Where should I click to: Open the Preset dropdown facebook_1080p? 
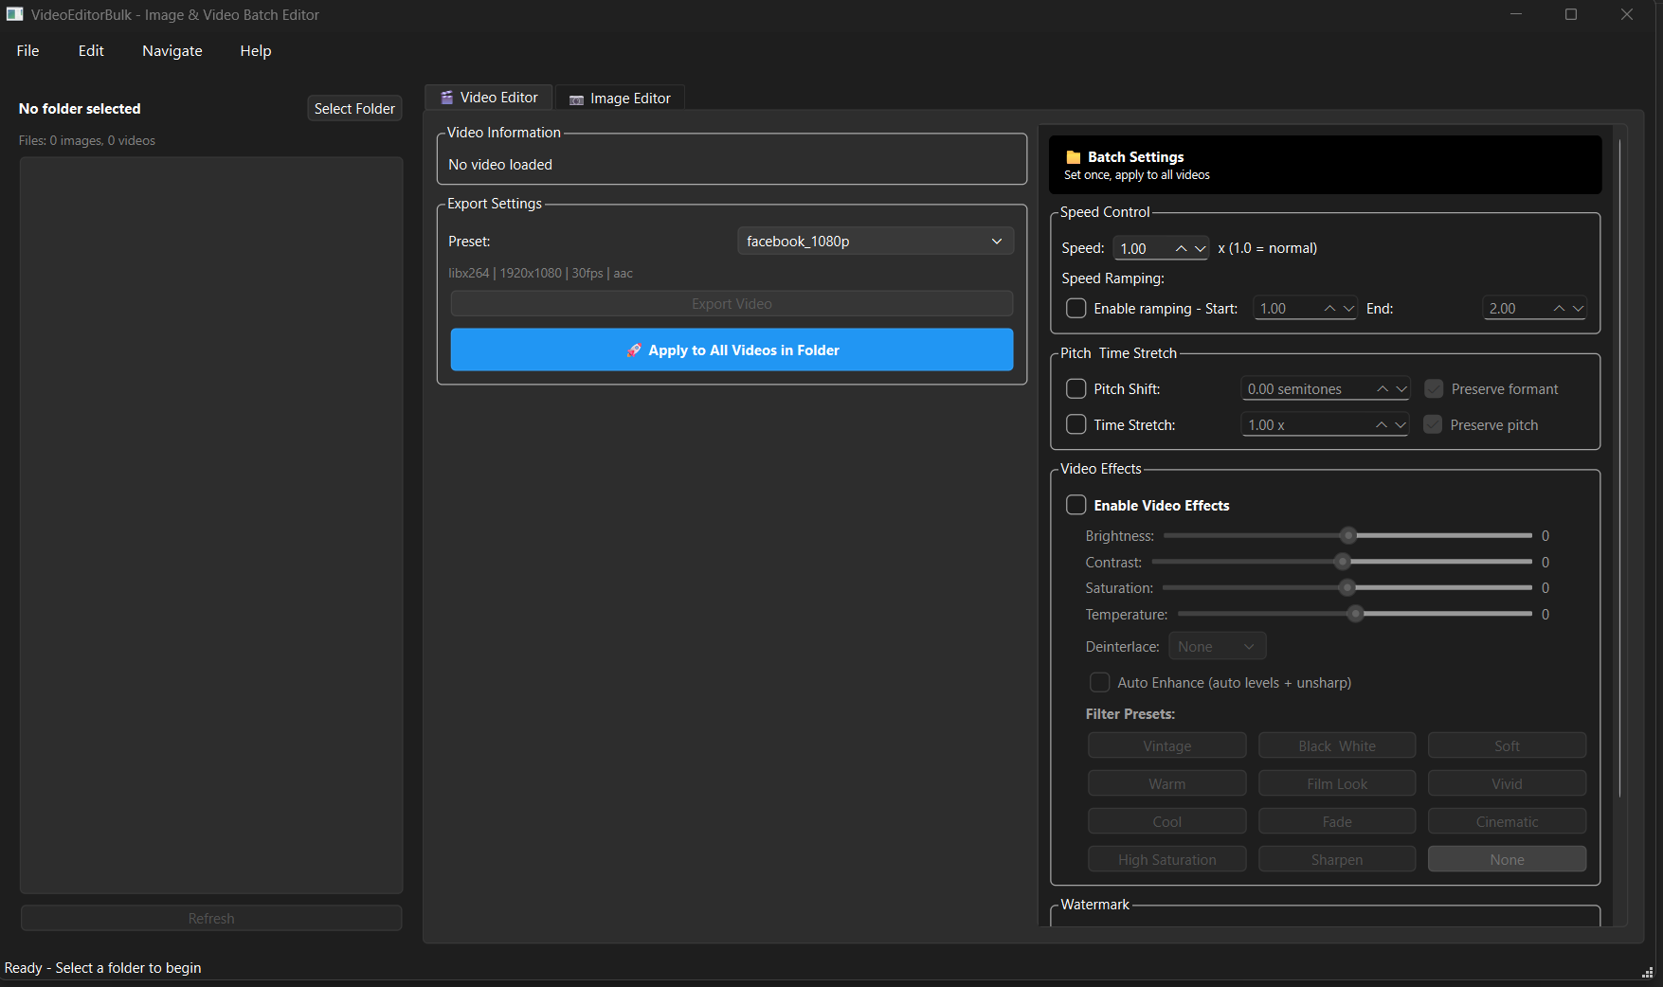coord(875,242)
